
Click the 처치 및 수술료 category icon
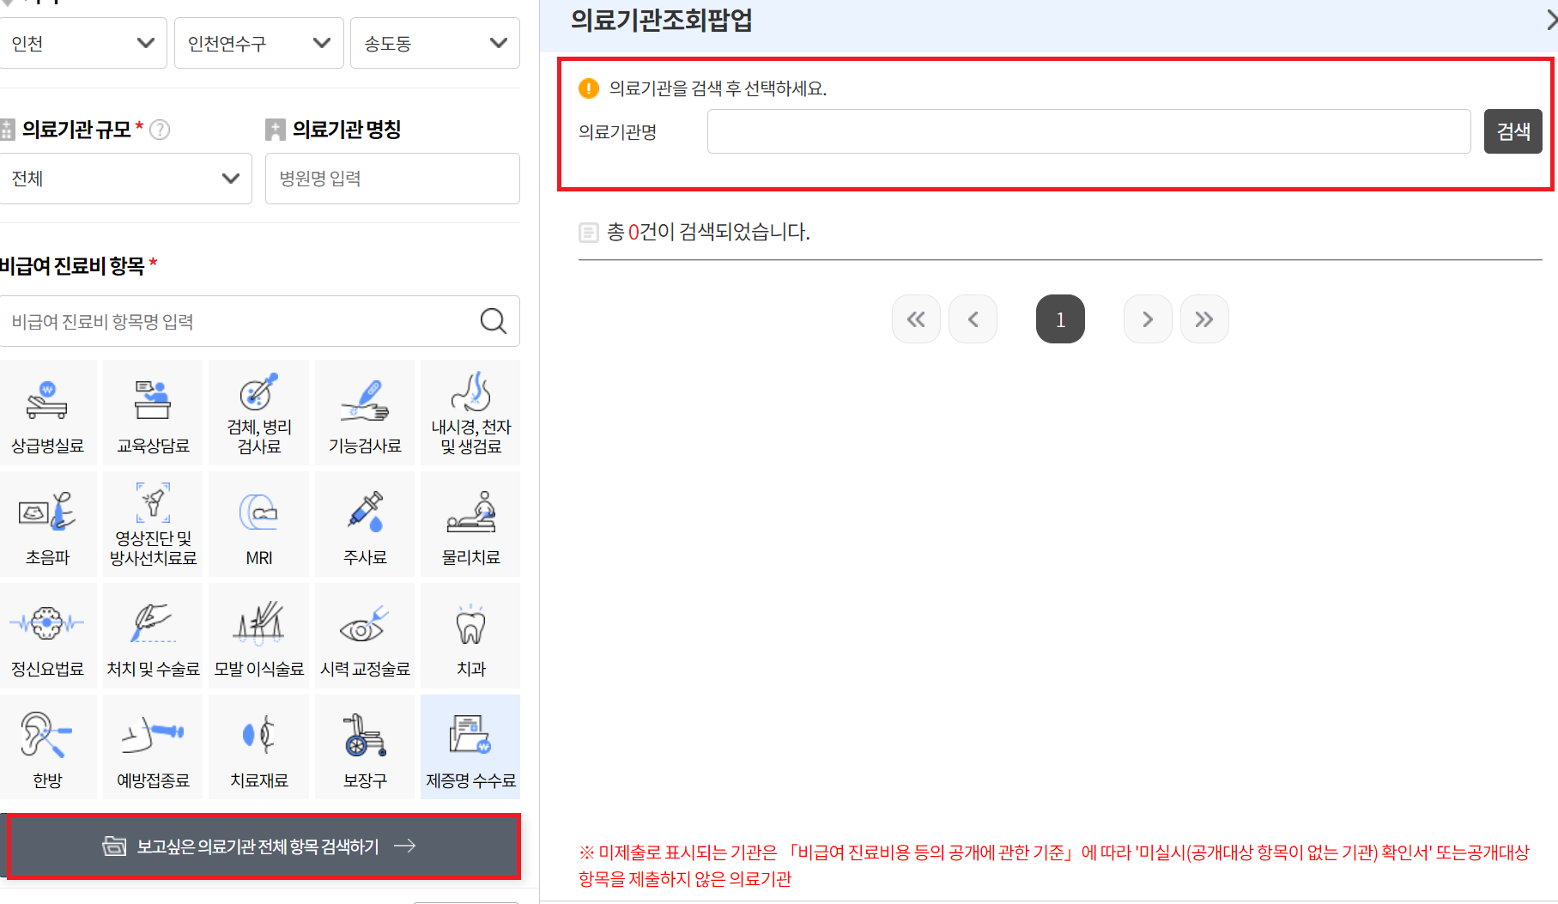pyautogui.click(x=152, y=635)
